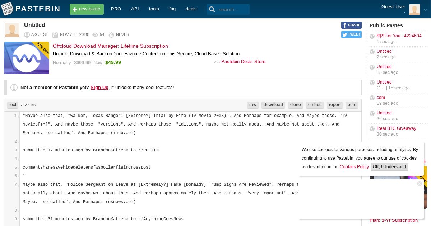Click the text syntax label button
Screen dimensions: 431x226
pyautogui.click(x=13, y=105)
